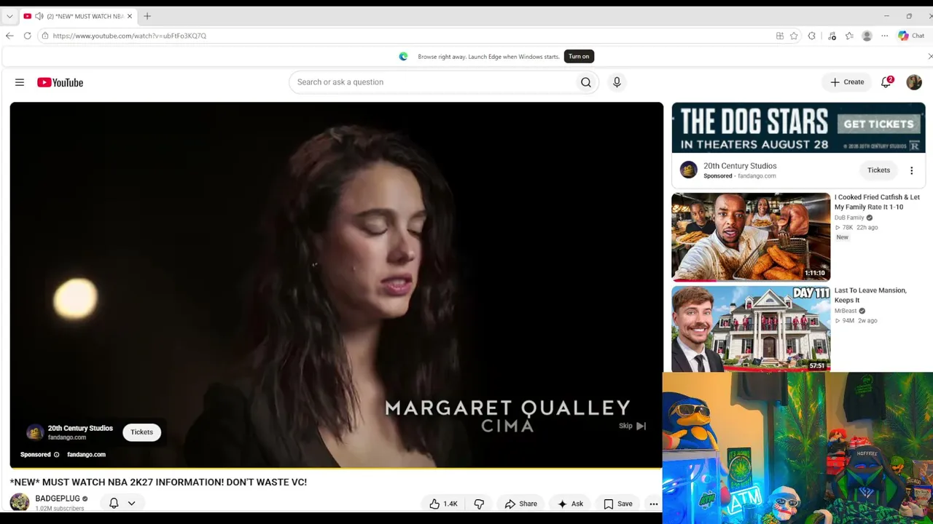This screenshot has width=933, height=524.
Task: Reload the page with refresh icon
Action: [x=27, y=36]
